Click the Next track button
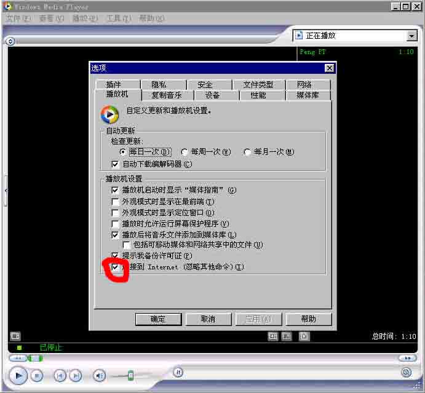 click(76, 376)
